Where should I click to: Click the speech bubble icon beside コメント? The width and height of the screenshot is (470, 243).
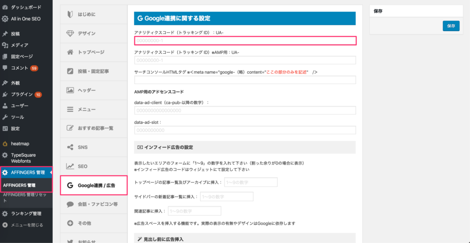(x=5, y=68)
